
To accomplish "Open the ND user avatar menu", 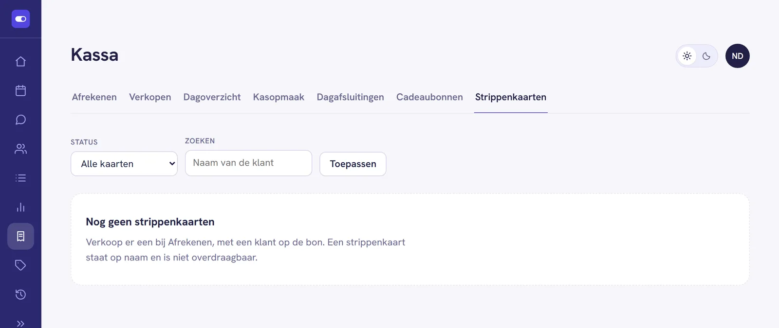I will (738, 56).
